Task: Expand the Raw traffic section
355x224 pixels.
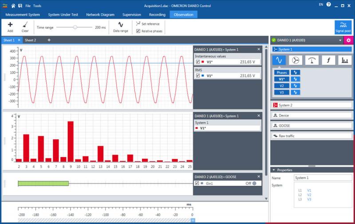Action: pyautogui.click(x=312, y=136)
